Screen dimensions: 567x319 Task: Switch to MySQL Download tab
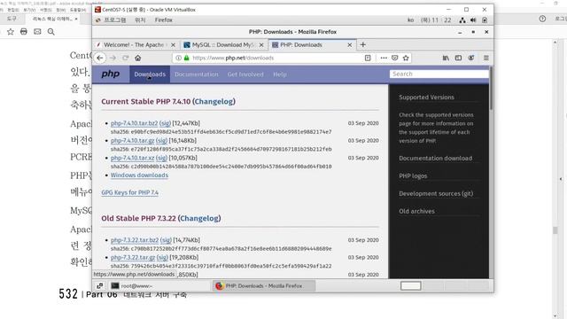click(224, 45)
